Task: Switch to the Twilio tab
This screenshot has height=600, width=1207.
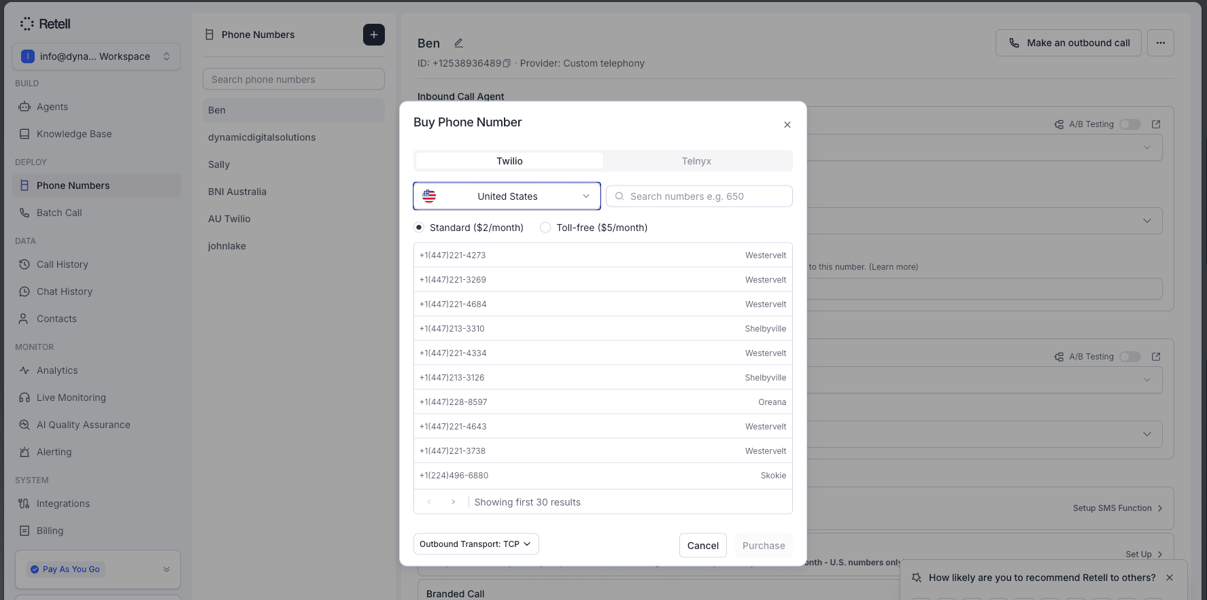Action: [x=509, y=161]
